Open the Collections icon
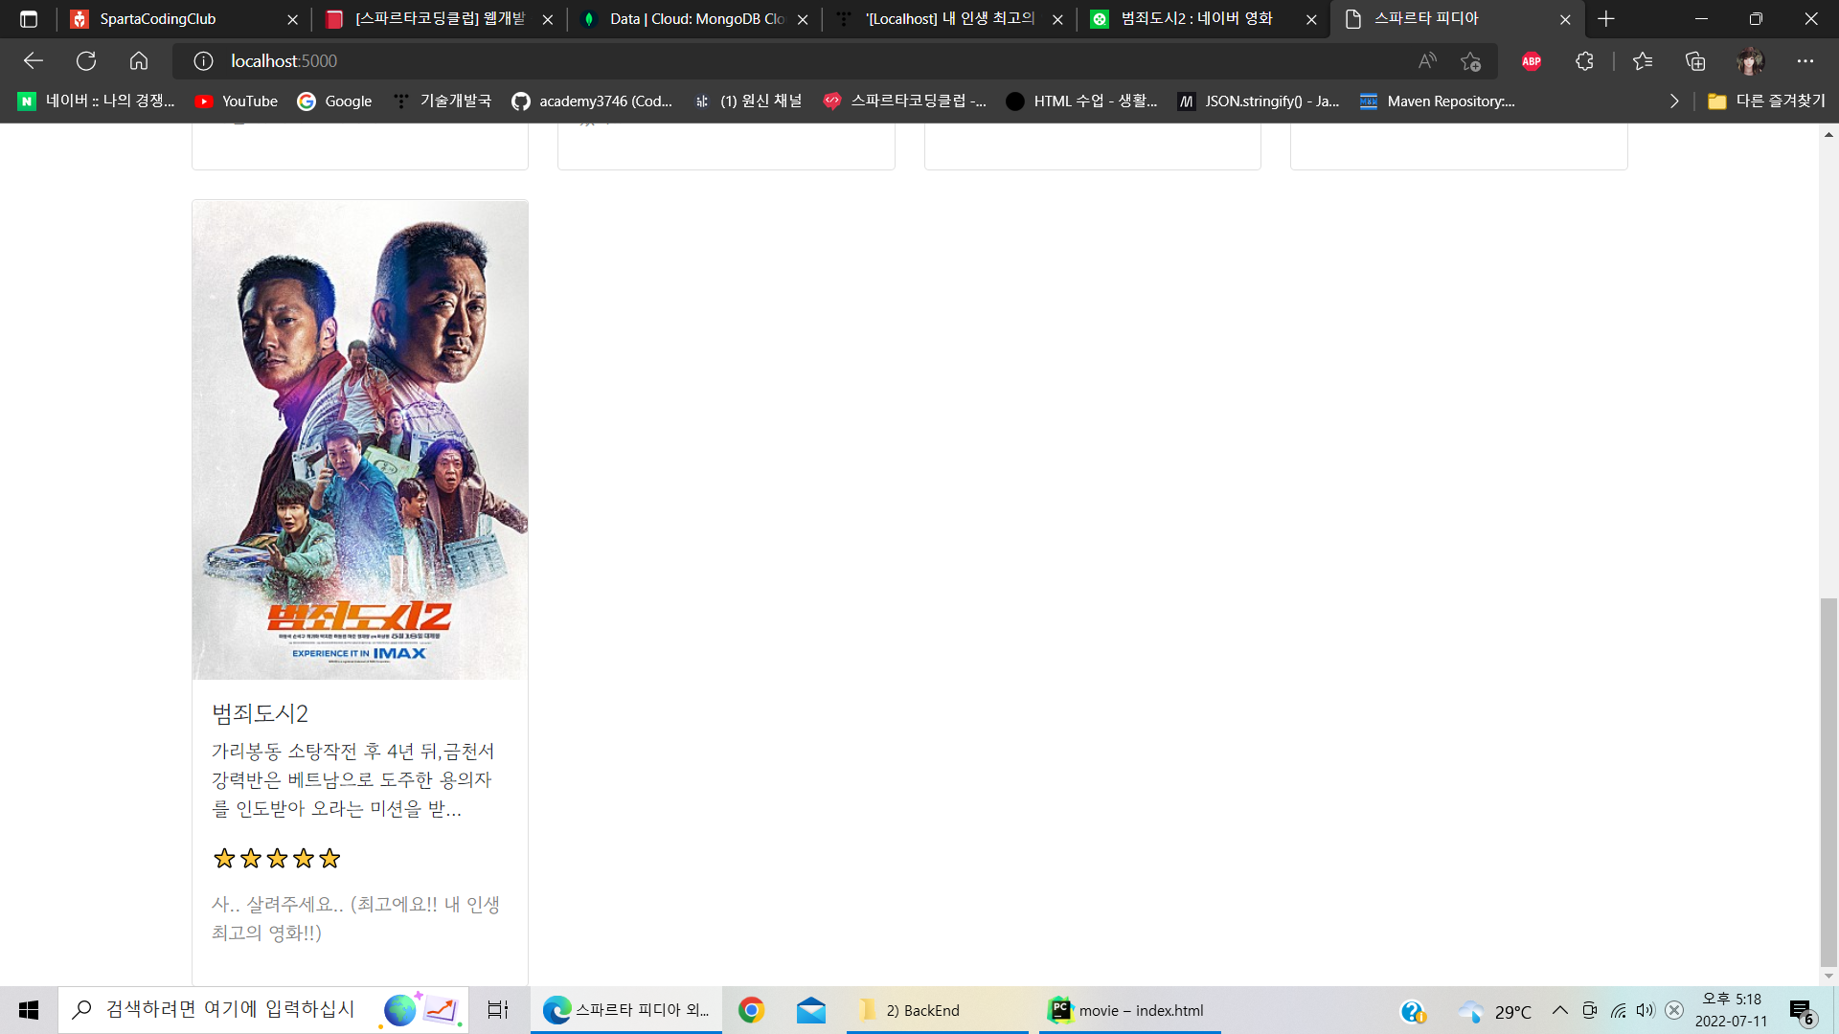1839x1034 pixels. point(1695,61)
